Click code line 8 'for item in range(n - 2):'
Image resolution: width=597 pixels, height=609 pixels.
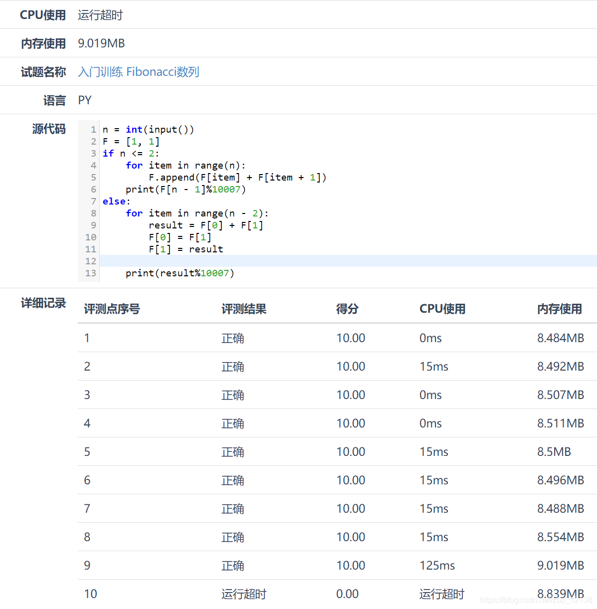[197, 213]
